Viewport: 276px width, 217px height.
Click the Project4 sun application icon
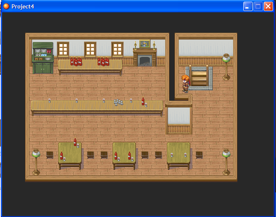pos(6,6)
